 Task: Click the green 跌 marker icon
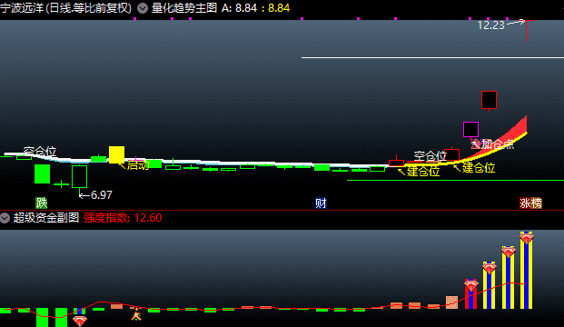42,203
